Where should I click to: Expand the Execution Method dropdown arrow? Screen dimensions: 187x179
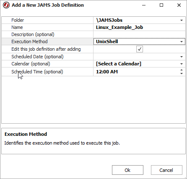pos(182,42)
